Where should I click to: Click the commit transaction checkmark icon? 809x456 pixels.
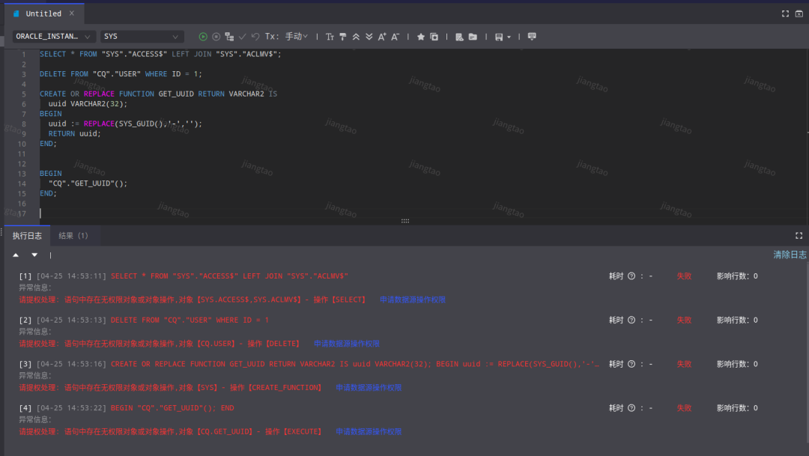243,37
